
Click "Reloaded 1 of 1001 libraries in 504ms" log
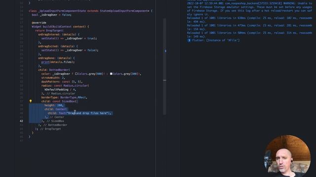249,35
